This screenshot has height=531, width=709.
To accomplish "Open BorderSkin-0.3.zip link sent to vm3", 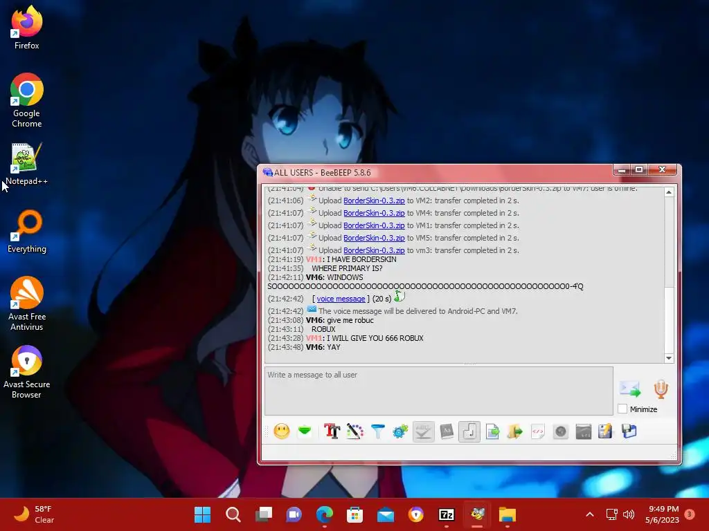I will (374, 250).
